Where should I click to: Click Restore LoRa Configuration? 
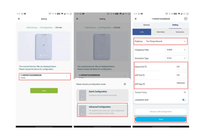point(161,111)
